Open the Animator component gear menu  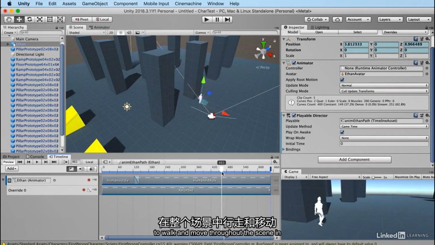[x=427, y=63]
